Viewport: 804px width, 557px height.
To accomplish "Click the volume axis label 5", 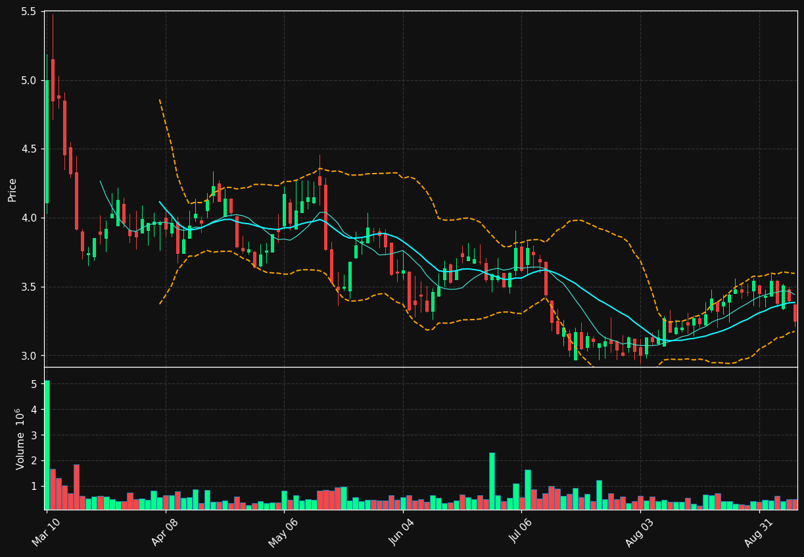I will [35, 384].
